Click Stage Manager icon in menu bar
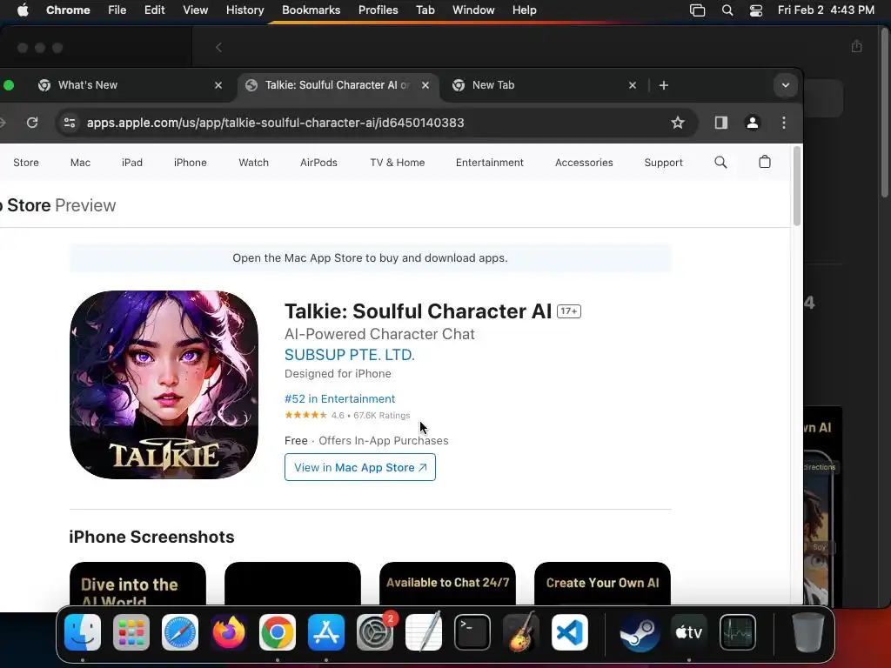This screenshot has height=668, width=891. (697, 10)
